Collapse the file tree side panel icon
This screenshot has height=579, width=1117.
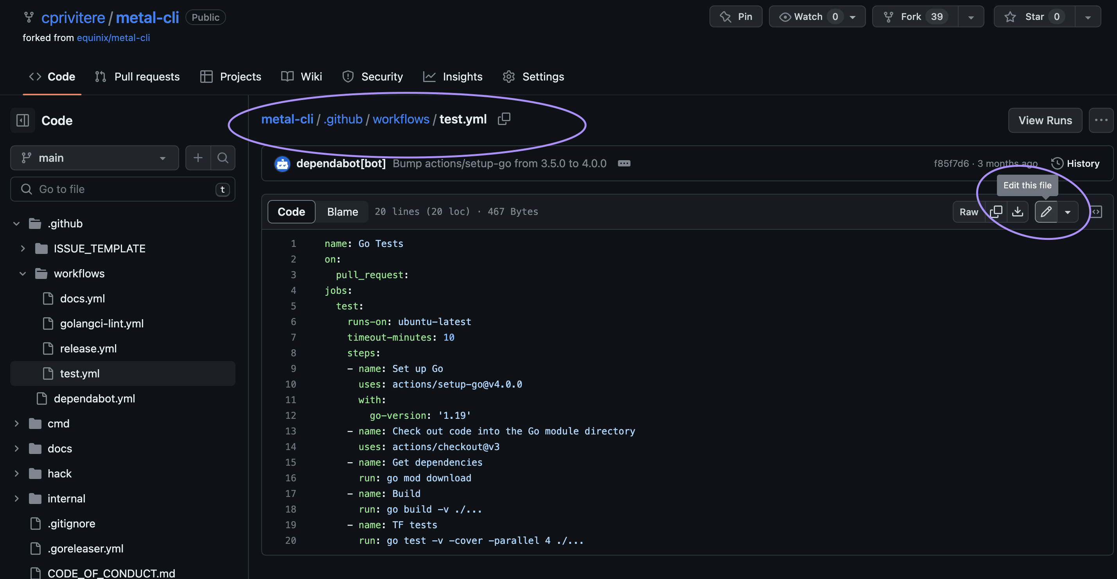tap(23, 120)
